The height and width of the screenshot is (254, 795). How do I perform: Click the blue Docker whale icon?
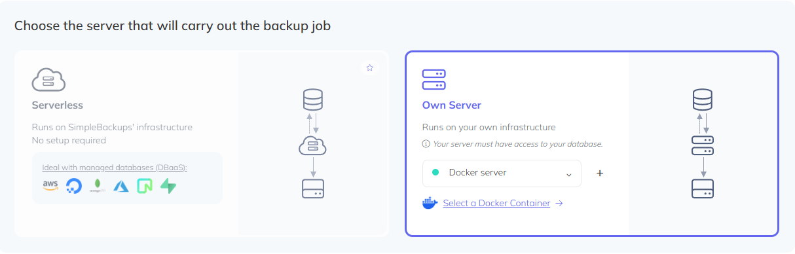(430, 203)
